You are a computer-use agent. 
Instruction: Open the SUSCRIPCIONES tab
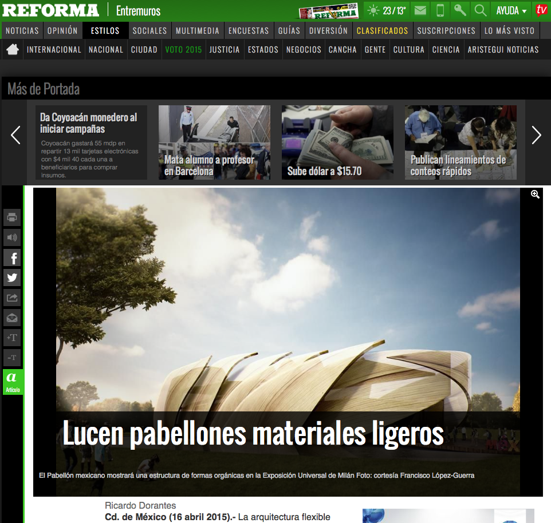pyautogui.click(x=446, y=30)
